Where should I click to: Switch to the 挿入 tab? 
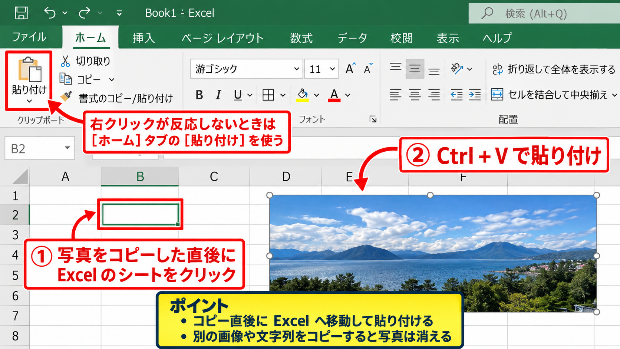click(x=144, y=38)
